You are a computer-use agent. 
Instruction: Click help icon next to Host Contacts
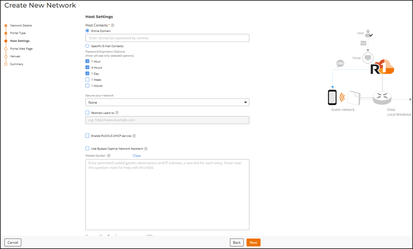tap(112, 25)
